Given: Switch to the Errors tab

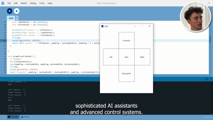Looking at the screenshot, I should [25, 117].
